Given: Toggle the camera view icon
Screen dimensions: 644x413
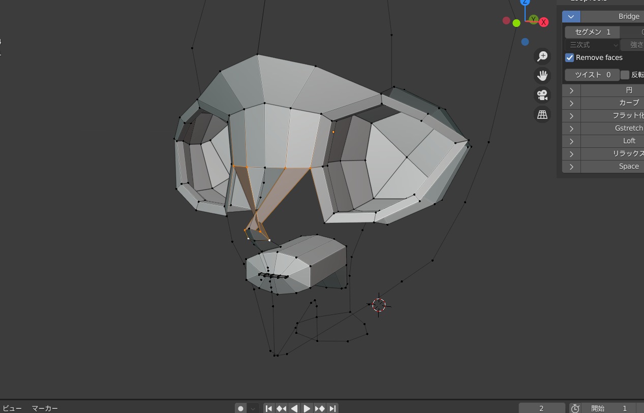Looking at the screenshot, I should pos(543,95).
